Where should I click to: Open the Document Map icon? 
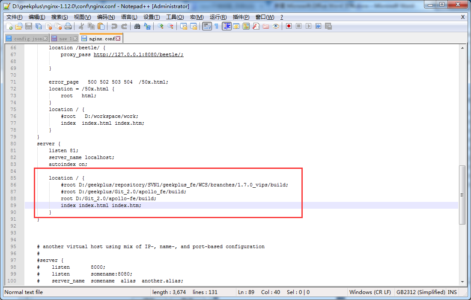tap(246, 27)
